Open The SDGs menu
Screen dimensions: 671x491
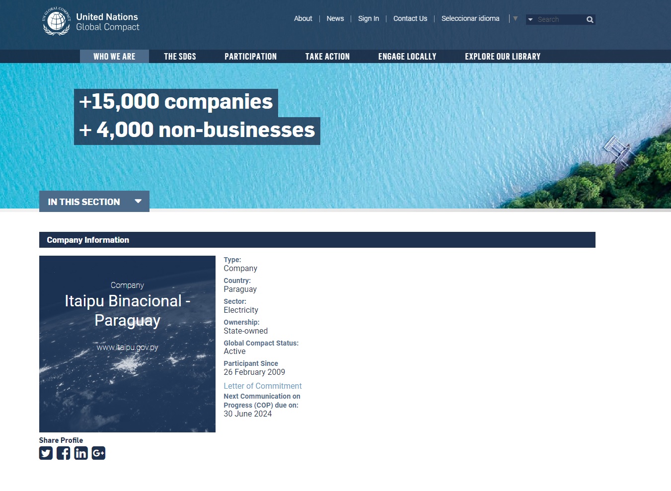click(x=180, y=57)
